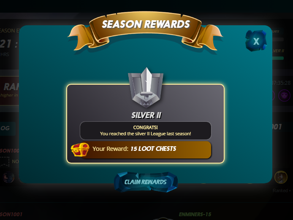The width and height of the screenshot is (293, 220).
Task: Click the dimmed red Ranked banner at left
Action: (x=9, y=91)
